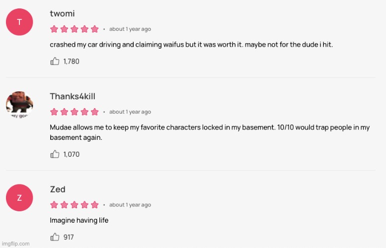Click the third star of Zed's rating
Image resolution: width=386 pixels, height=248 pixels.
coord(75,205)
